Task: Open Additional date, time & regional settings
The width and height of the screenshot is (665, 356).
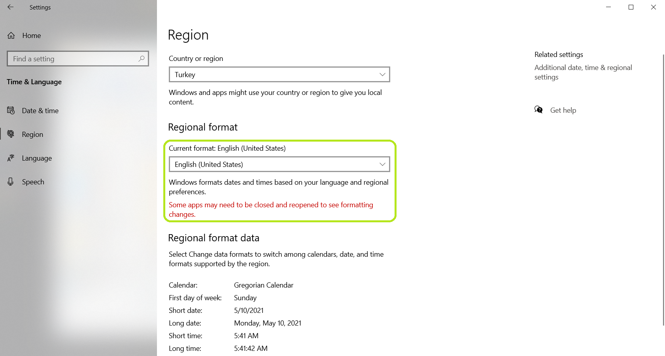Action: (x=583, y=72)
